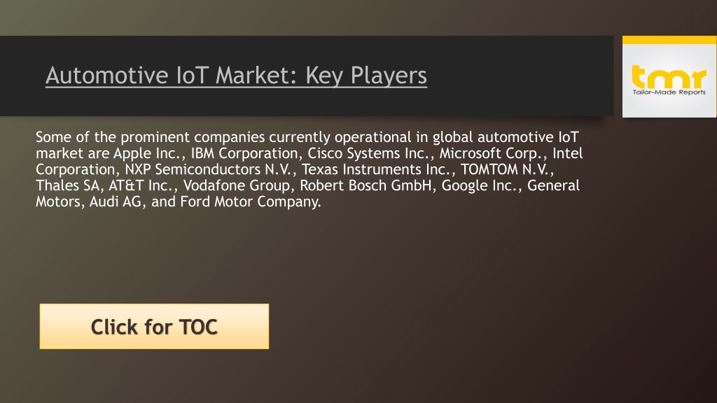Screen dimensions: 717x403
Task: Select 'Ford Motor Company' in the paragraph
Action: [x=249, y=201]
